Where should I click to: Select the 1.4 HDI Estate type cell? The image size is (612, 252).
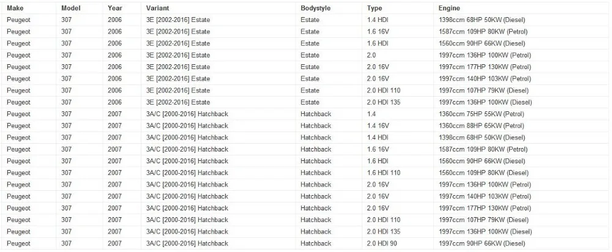pos(398,20)
